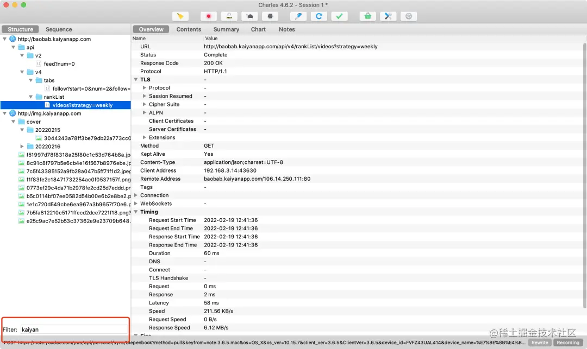The height and width of the screenshot is (349, 587).
Task: Click globe icon of baobab.kaiyanapp.com host
Action: pyautogui.click(x=13, y=39)
